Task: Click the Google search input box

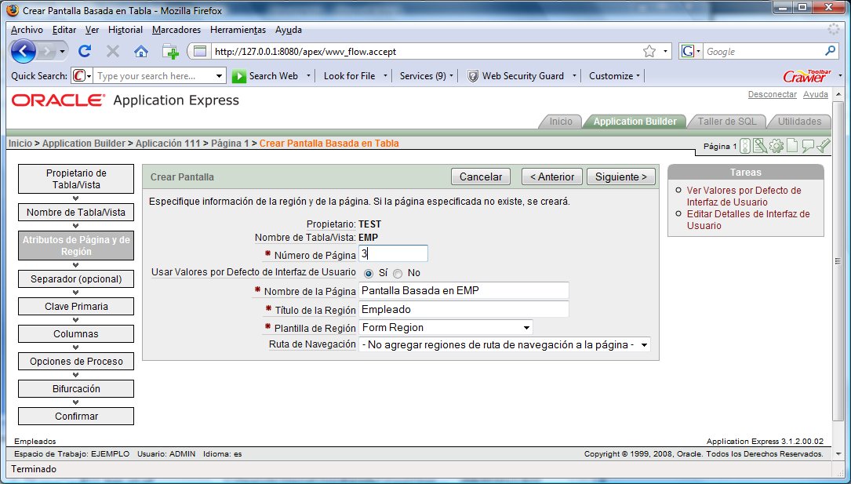Action: coord(764,52)
